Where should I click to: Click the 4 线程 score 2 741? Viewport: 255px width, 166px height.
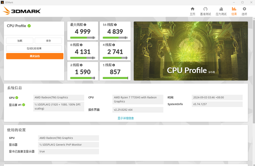(x=115, y=52)
